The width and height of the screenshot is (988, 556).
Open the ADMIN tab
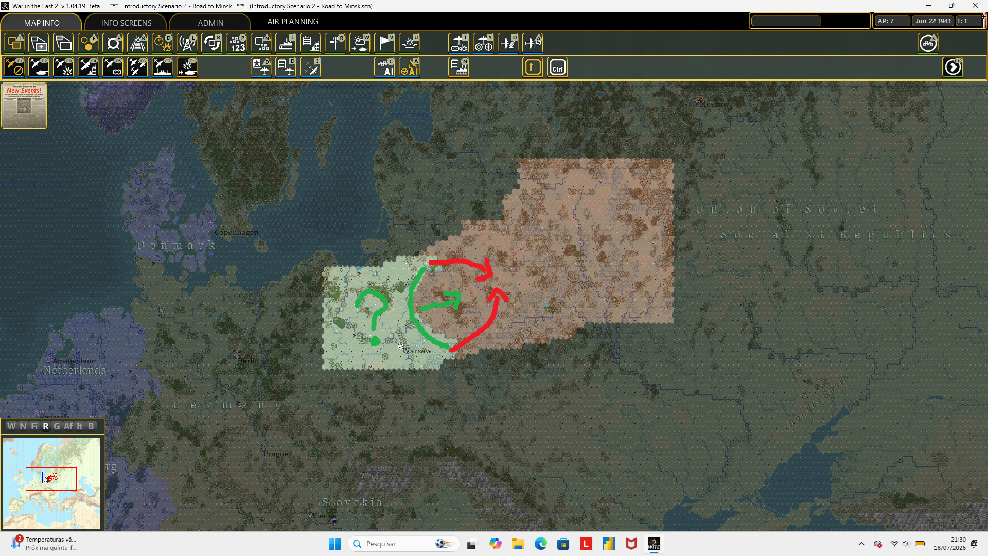210,23
